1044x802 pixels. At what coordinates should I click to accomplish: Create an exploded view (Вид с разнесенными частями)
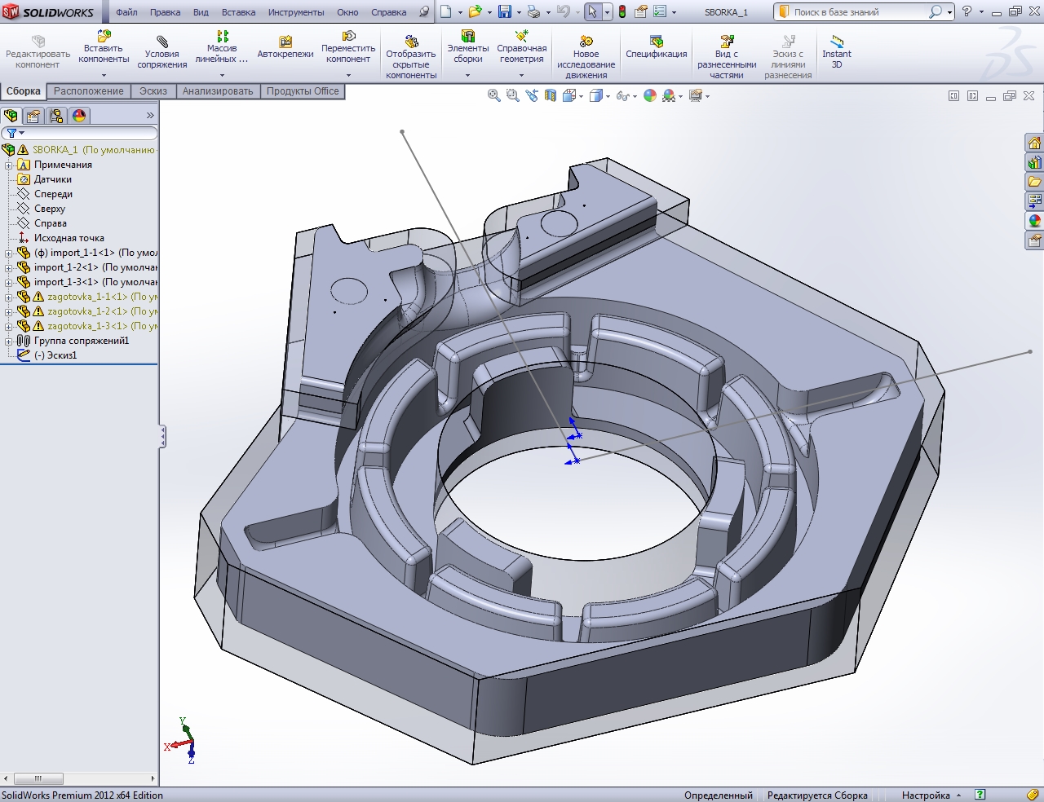[x=726, y=42]
